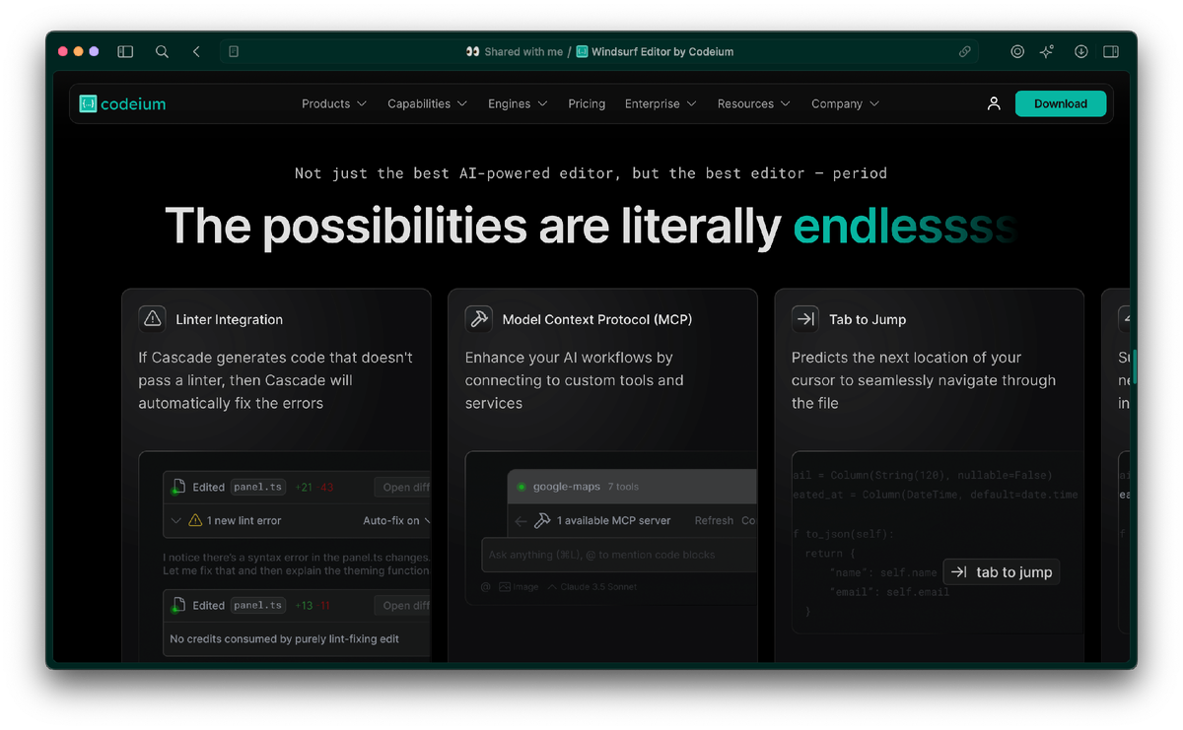Screen dimensions: 1183x730
Task: Click the Model Context Protocol hammer icon
Action: click(478, 318)
